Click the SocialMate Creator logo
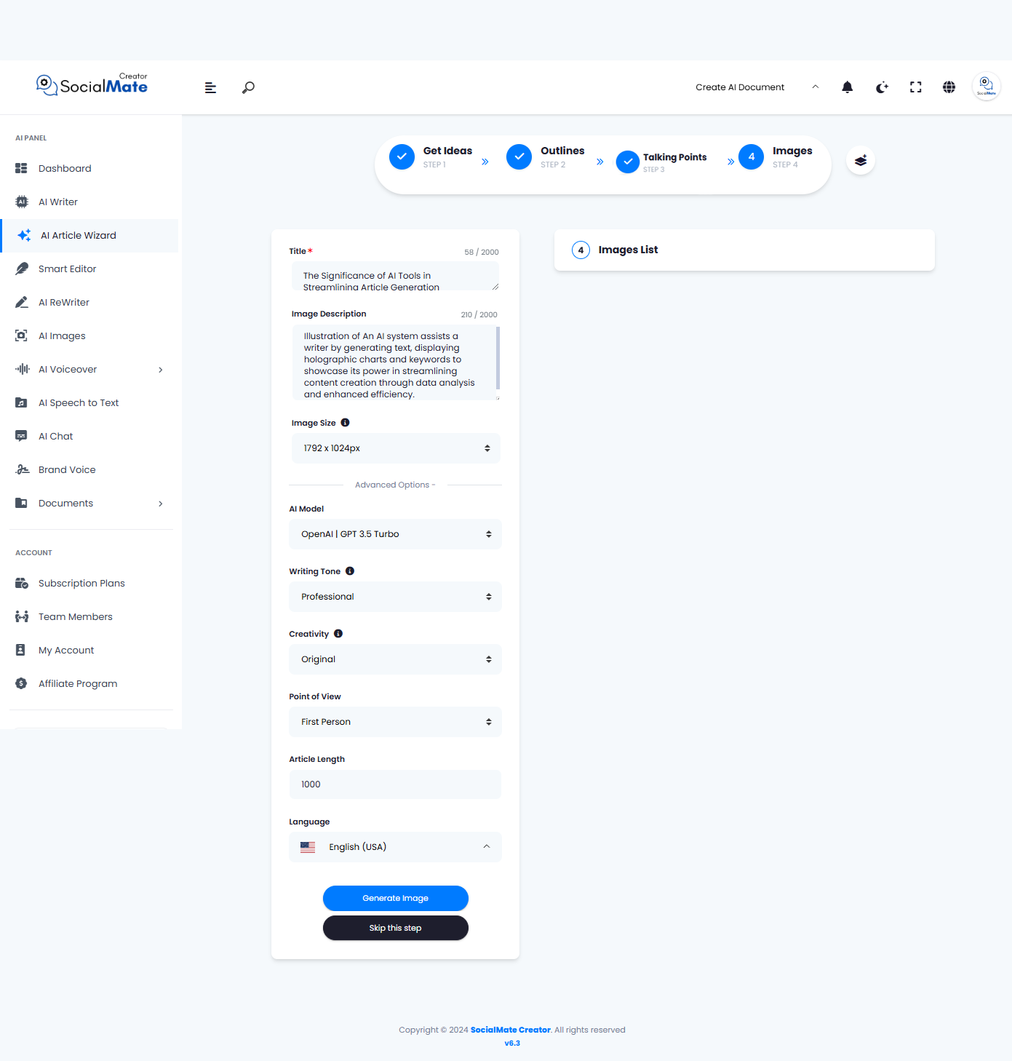This screenshot has width=1012, height=1061. (92, 85)
